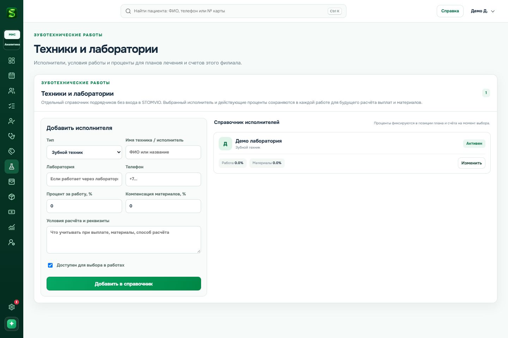The image size is (508, 338).
Task: Select the lab flask icon in sidebar
Action: (x=12, y=167)
